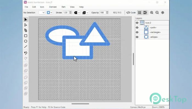Open the Element menu
The width and height of the screenshot is (192, 109).
coord(53,7)
